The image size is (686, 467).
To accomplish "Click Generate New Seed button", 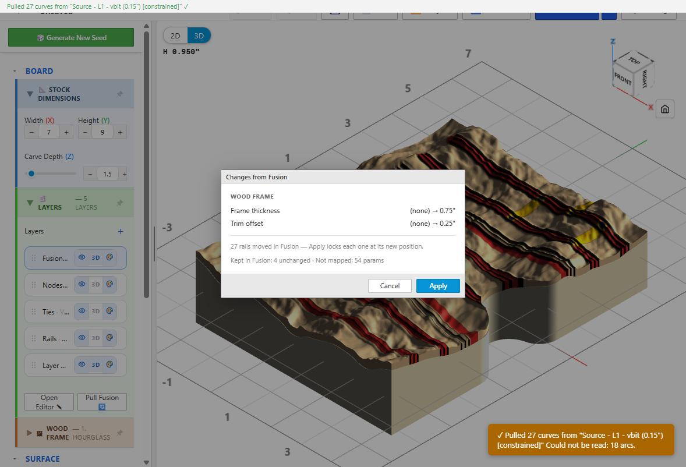I will click(71, 38).
